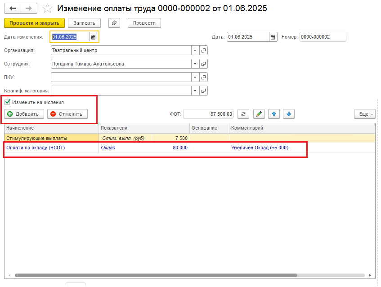Click the Провести и закрыть button
Image resolution: width=381 pixels, height=287 pixels.
[34, 23]
